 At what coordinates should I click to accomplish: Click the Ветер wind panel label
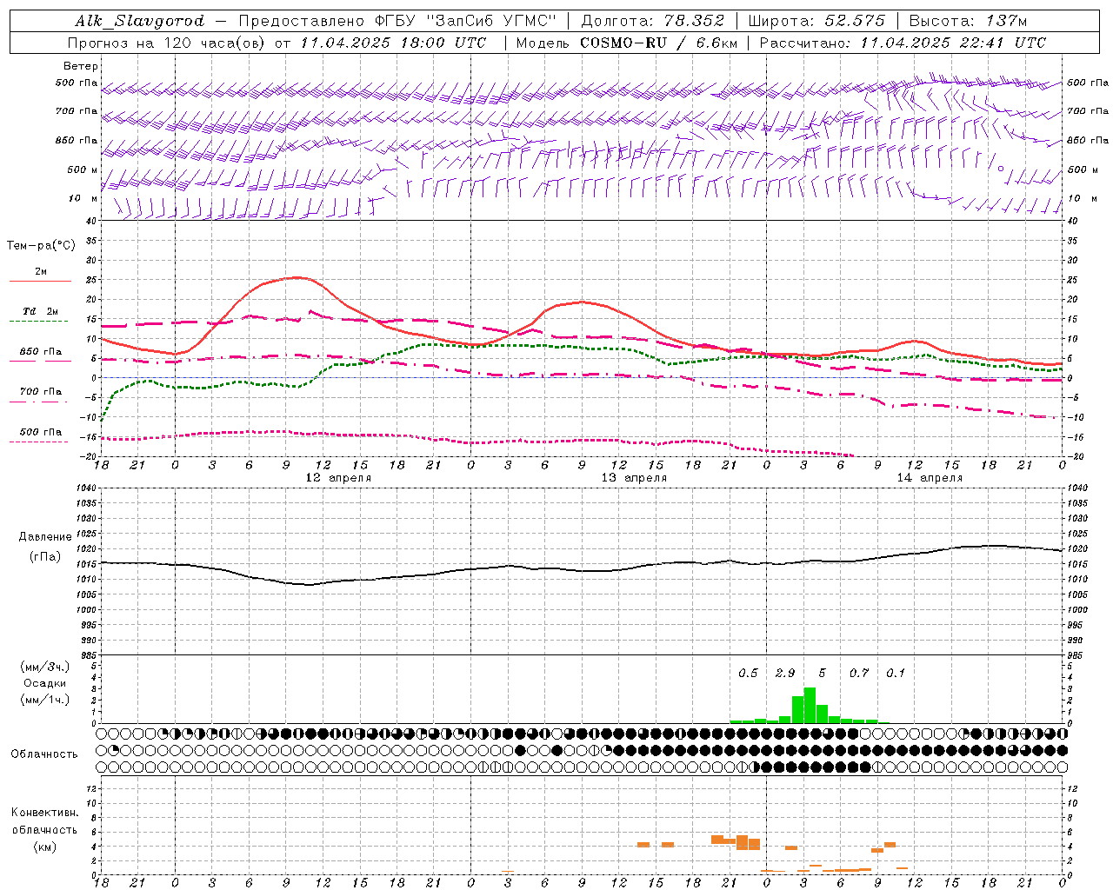coord(81,66)
